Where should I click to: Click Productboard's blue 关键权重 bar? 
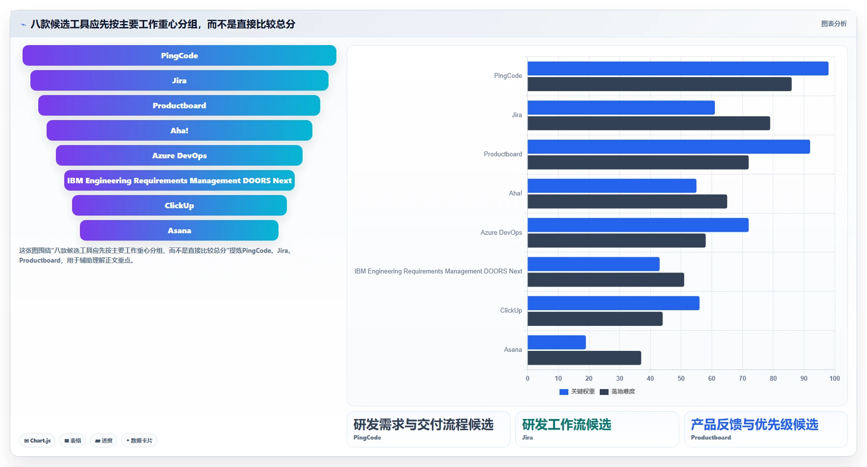tap(669, 147)
